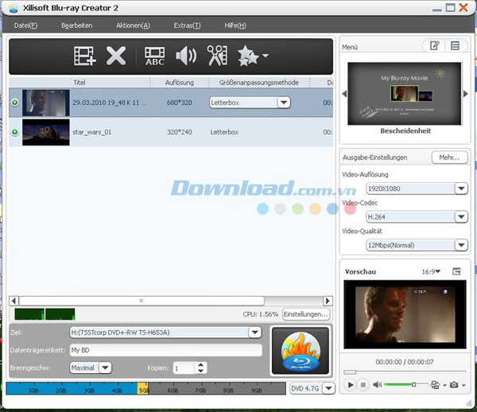Open the Datei menu

pos(25,25)
